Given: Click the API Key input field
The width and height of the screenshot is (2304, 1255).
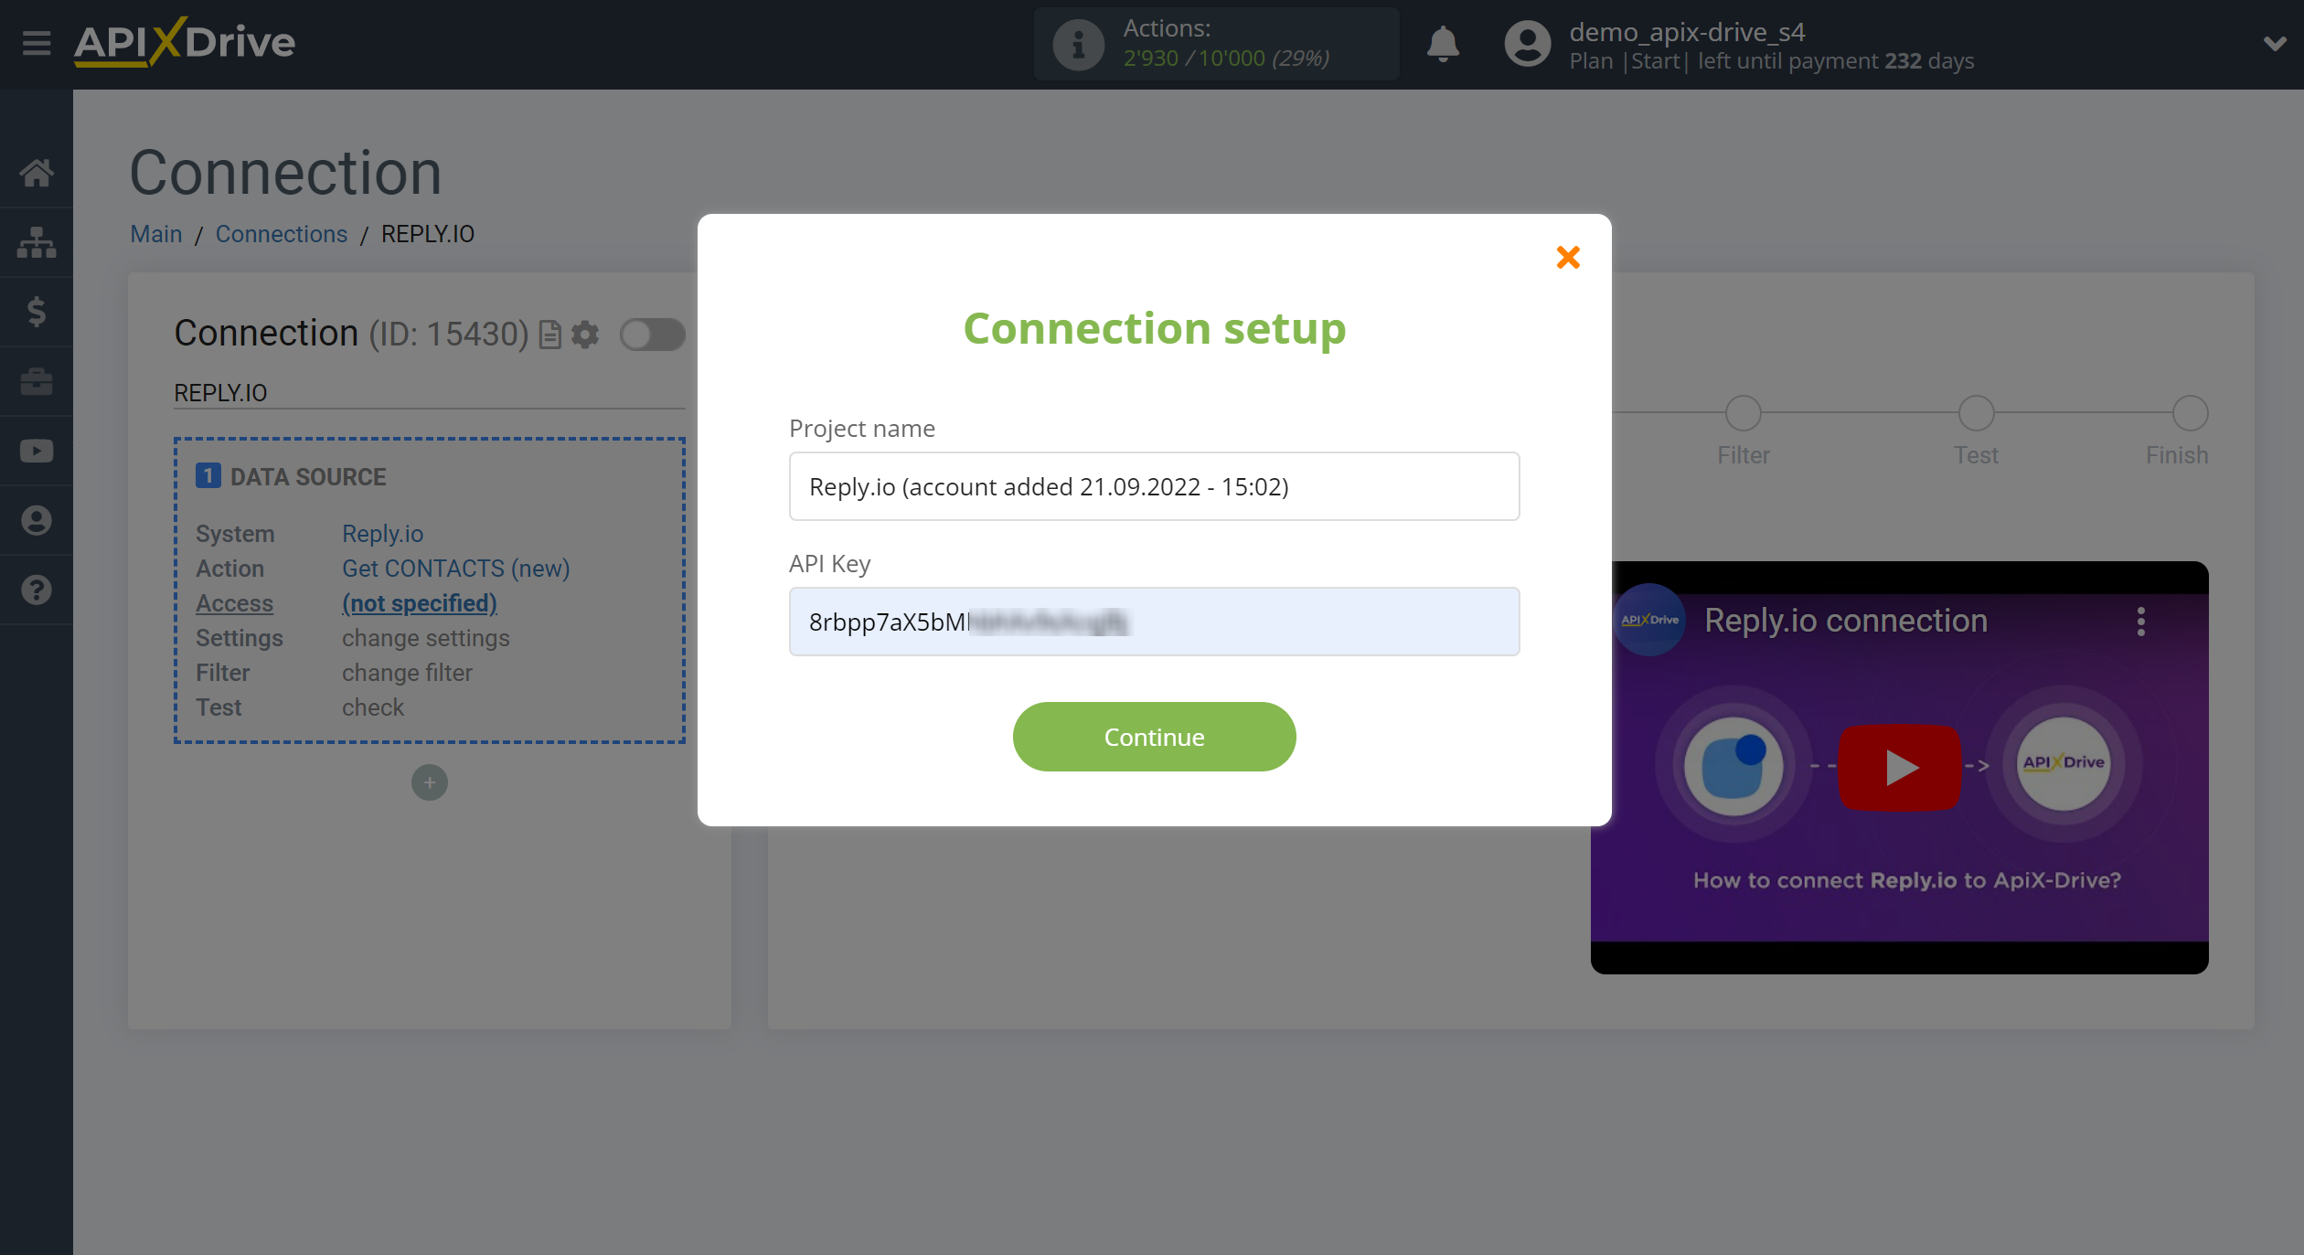Looking at the screenshot, I should [x=1155, y=622].
